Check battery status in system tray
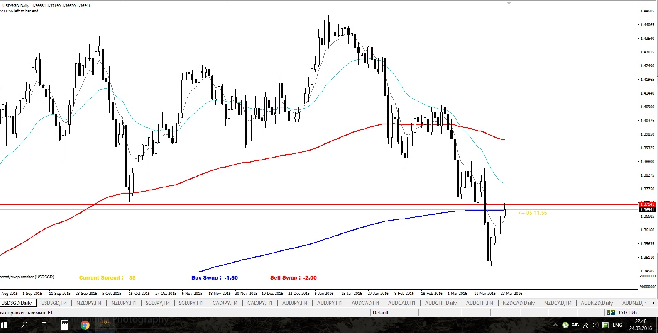The width and height of the screenshot is (658, 333). coord(575,325)
